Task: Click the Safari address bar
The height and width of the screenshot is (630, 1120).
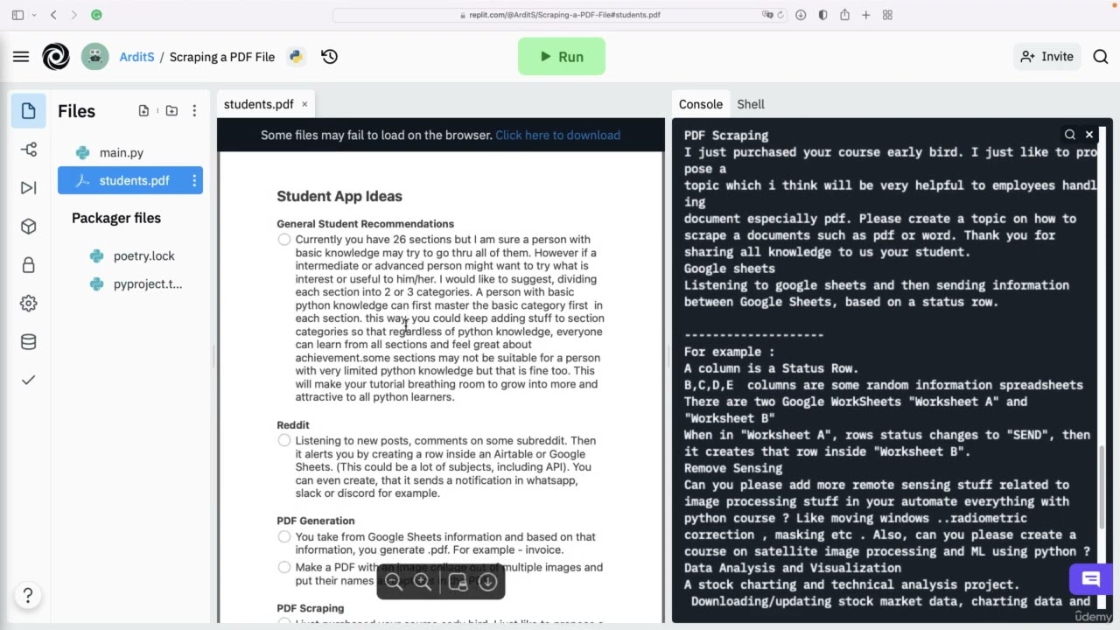Action: pyautogui.click(x=560, y=15)
